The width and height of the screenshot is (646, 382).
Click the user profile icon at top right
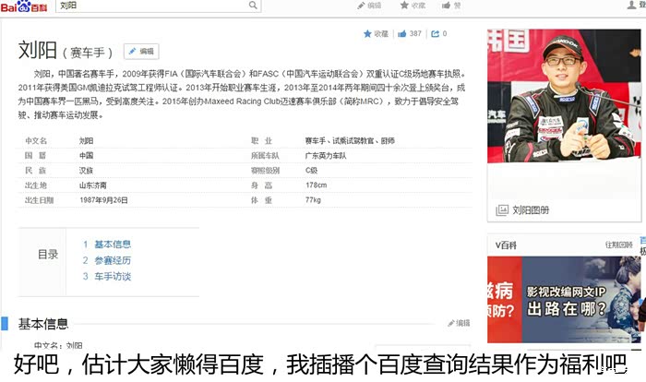point(631,5)
